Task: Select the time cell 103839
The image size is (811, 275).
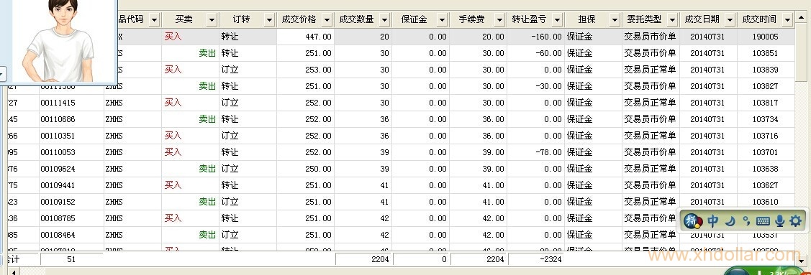Action: click(765, 70)
